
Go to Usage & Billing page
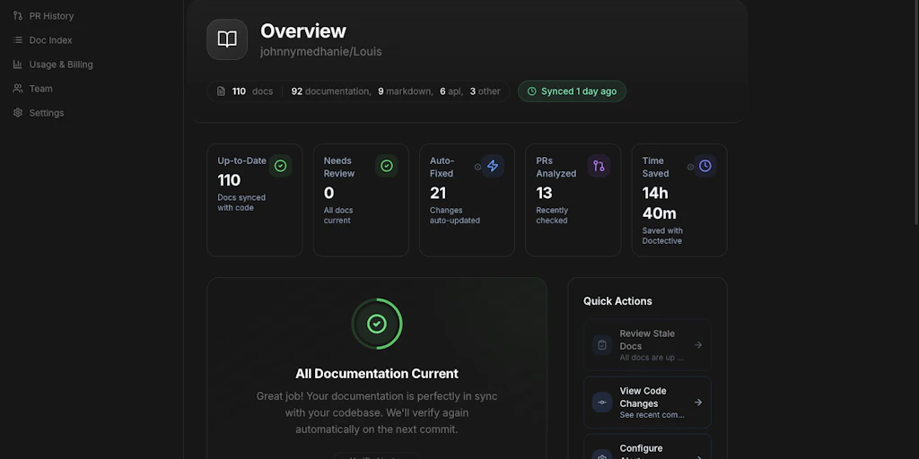click(61, 65)
